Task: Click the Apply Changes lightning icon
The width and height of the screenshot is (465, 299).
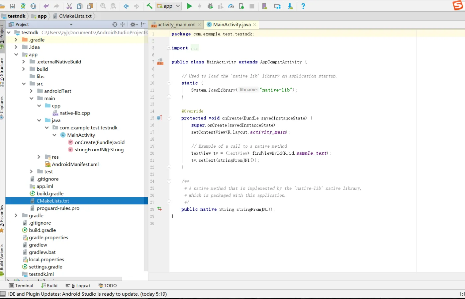Action: [200, 6]
